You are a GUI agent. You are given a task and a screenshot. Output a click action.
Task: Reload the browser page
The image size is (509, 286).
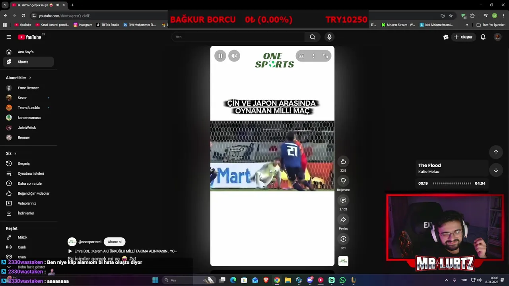click(23, 15)
